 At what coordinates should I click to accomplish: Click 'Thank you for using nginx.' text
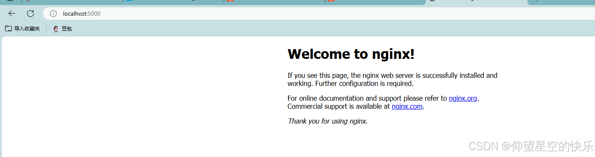pyautogui.click(x=328, y=121)
